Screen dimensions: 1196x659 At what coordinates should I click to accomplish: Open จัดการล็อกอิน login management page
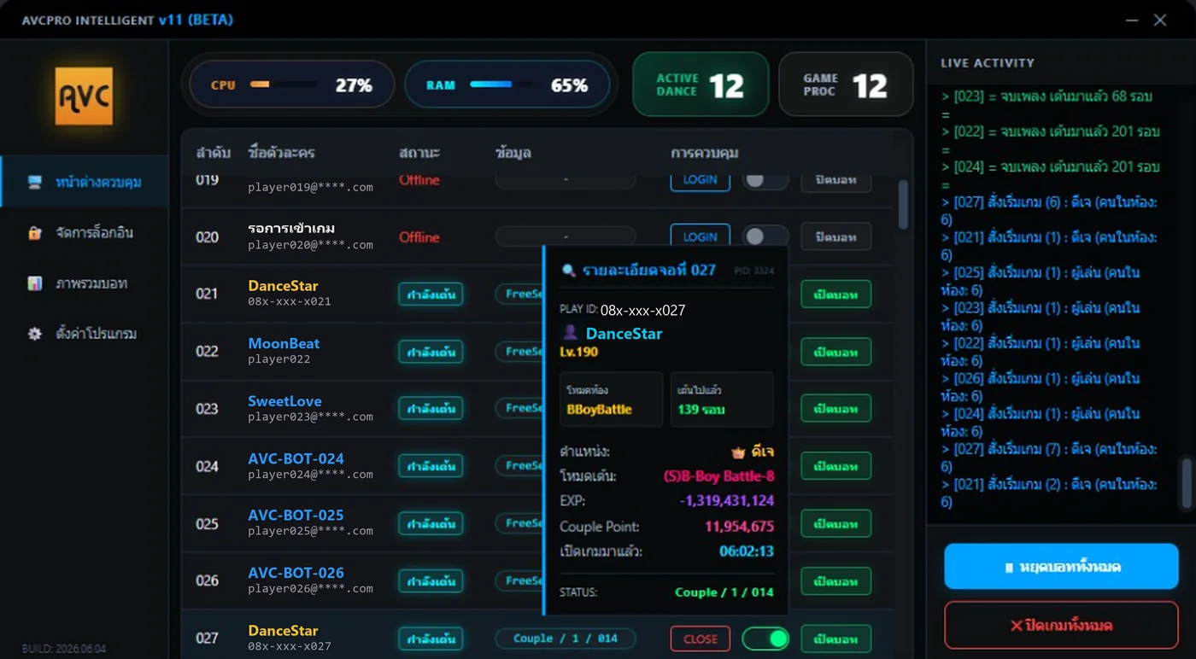point(85,232)
